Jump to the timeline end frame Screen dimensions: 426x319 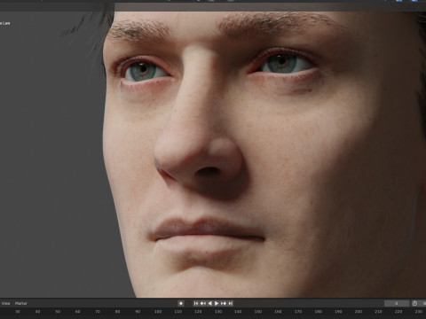(231, 303)
